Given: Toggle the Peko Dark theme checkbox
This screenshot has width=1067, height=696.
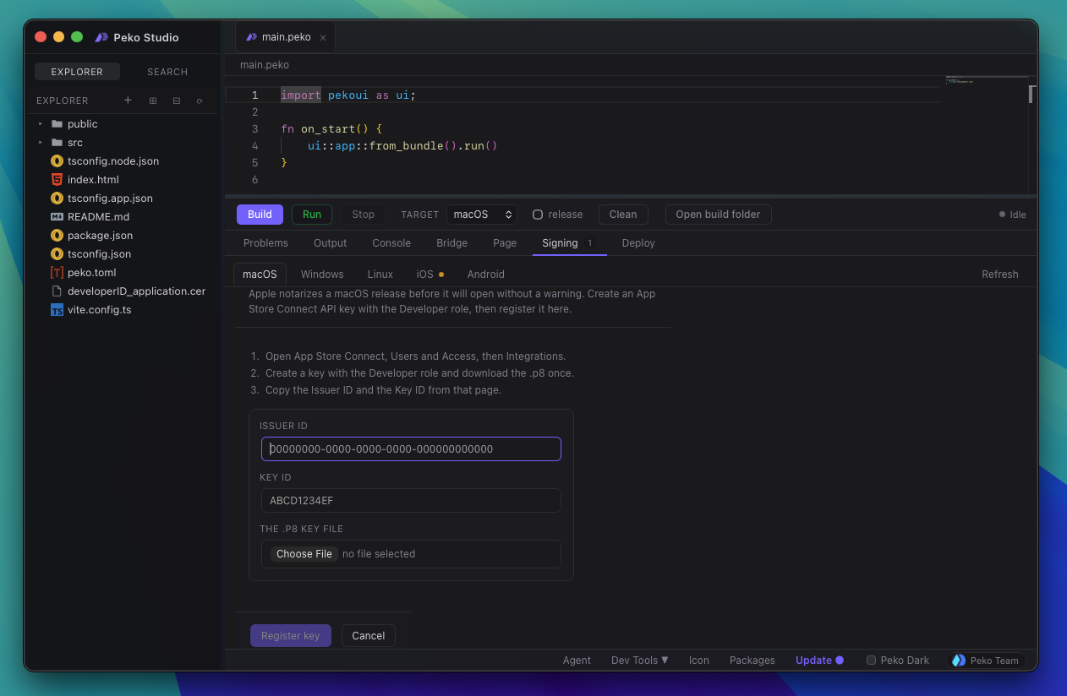Looking at the screenshot, I should [871, 661].
